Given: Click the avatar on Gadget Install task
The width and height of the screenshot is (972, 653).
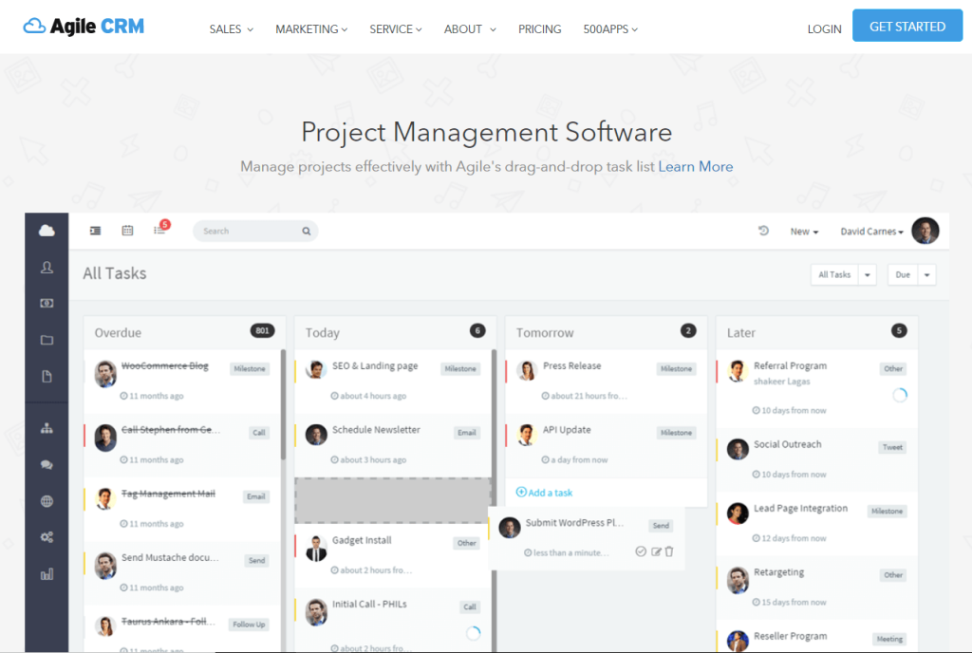Looking at the screenshot, I should tap(316, 549).
